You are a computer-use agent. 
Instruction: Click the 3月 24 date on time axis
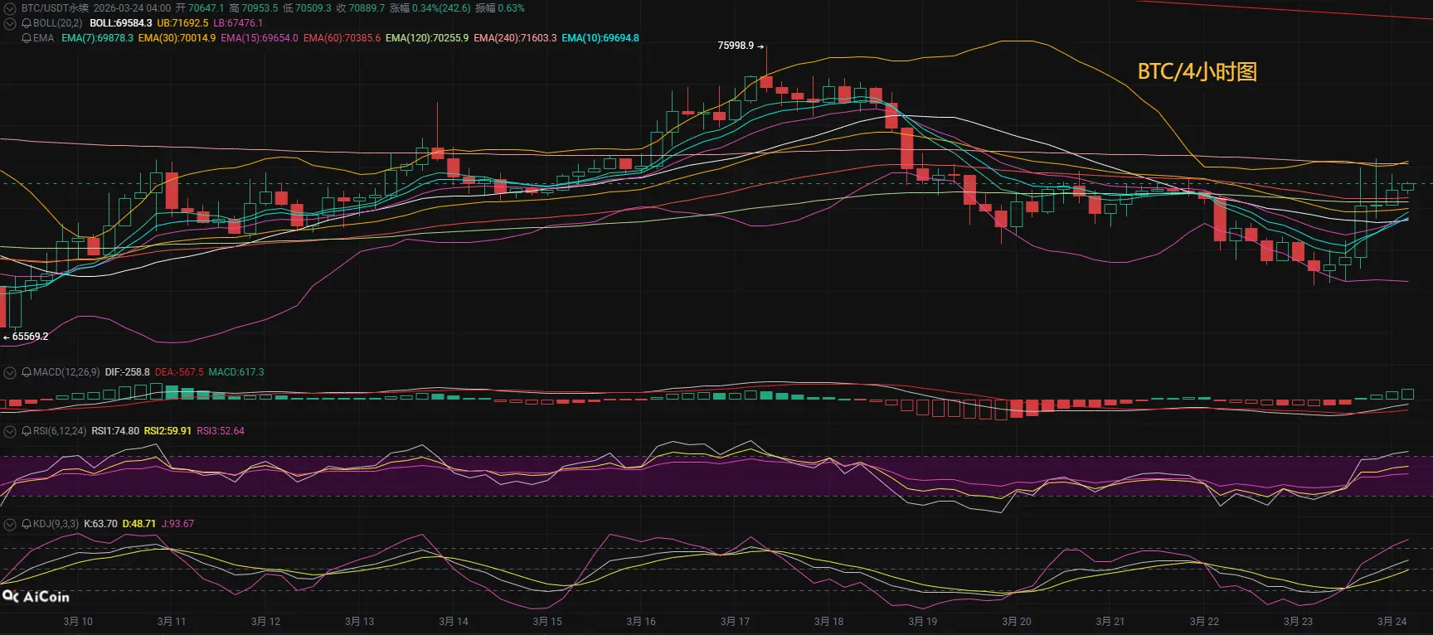[1392, 622]
